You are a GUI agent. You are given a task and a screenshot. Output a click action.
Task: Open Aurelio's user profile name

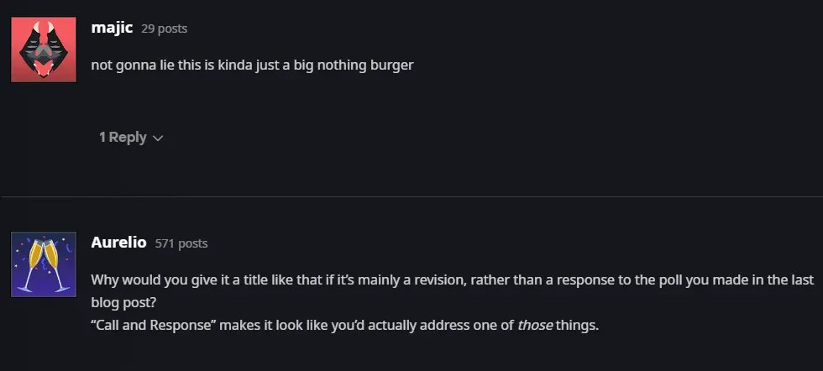click(118, 243)
